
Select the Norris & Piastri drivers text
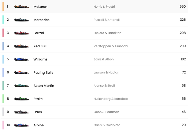click(x=104, y=7)
